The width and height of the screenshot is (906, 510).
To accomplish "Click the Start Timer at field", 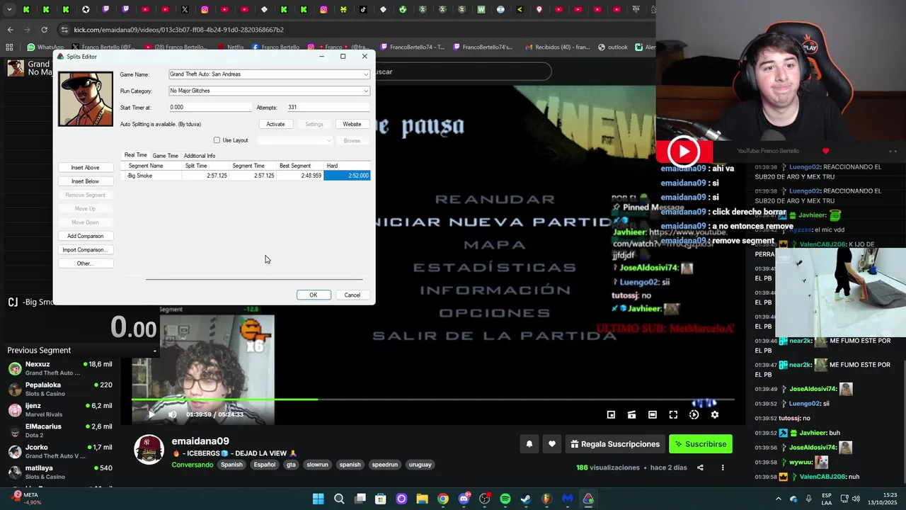I will pyautogui.click(x=210, y=107).
